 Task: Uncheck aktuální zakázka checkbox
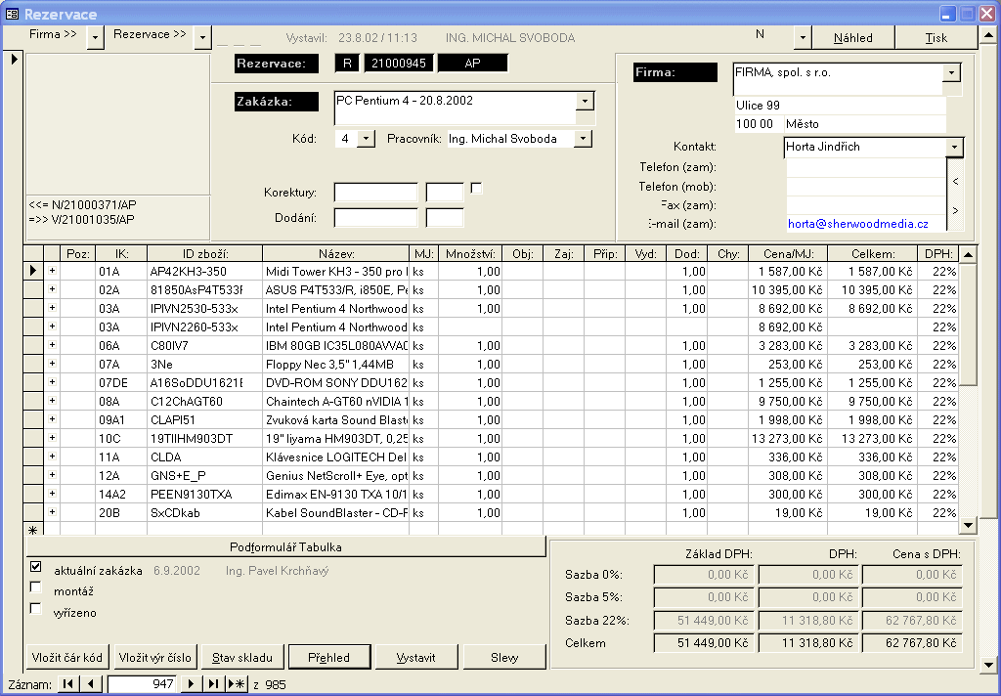[36, 567]
